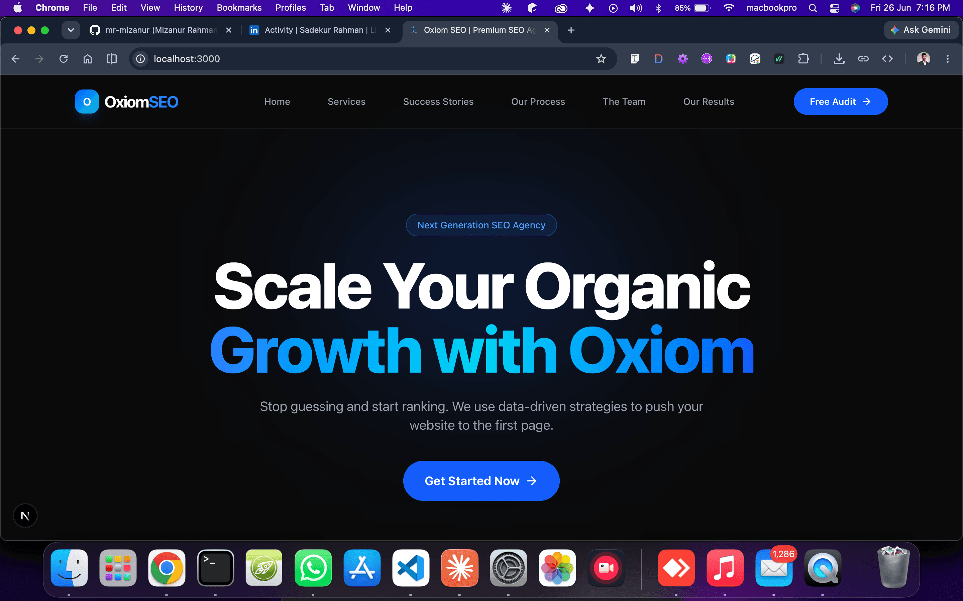Open the Bookmarks menu
This screenshot has width=963, height=601.
click(239, 8)
